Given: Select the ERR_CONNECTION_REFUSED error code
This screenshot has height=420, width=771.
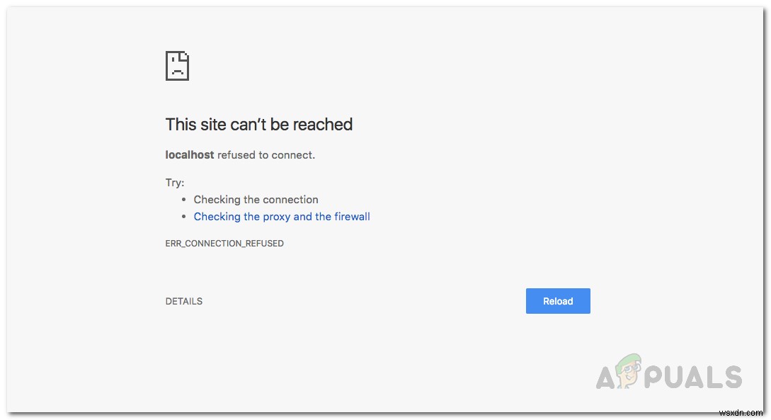Looking at the screenshot, I should [x=224, y=243].
